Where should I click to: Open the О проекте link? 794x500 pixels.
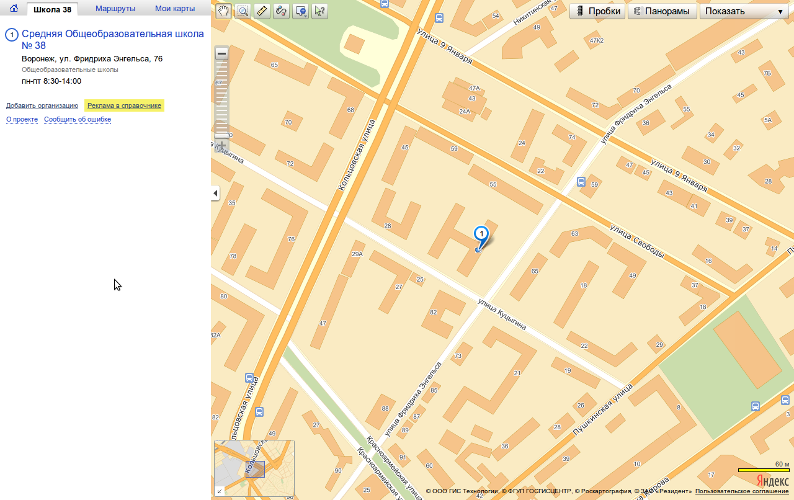point(22,119)
